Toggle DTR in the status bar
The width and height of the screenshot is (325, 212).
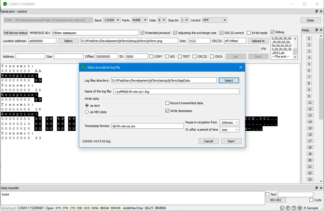coord(65,208)
